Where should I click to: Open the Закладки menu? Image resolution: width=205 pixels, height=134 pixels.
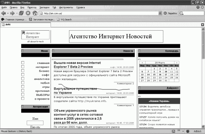coord(44,7)
